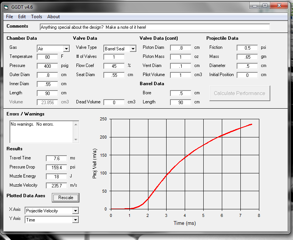Select the Piston Mass input field
This screenshot has height=240, width=293.
181,57
